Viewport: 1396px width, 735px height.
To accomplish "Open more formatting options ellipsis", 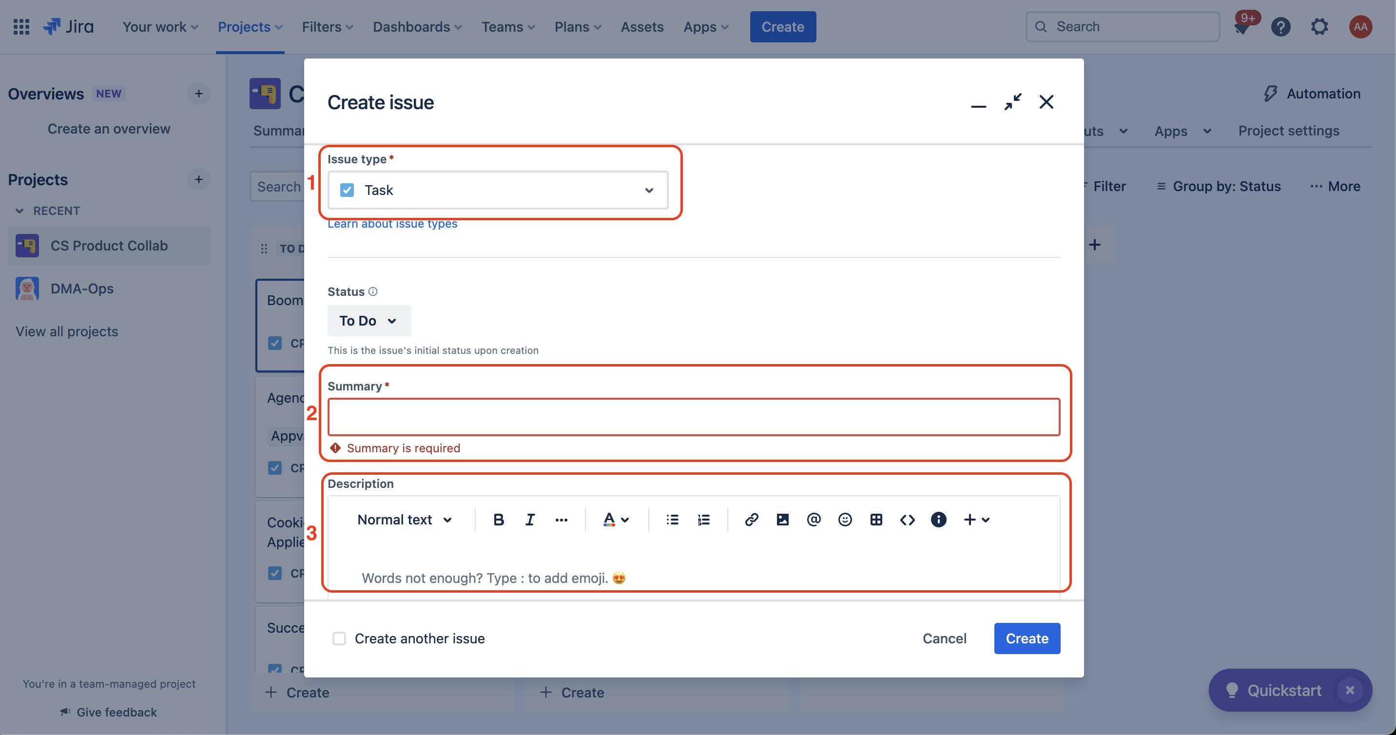I will (562, 519).
